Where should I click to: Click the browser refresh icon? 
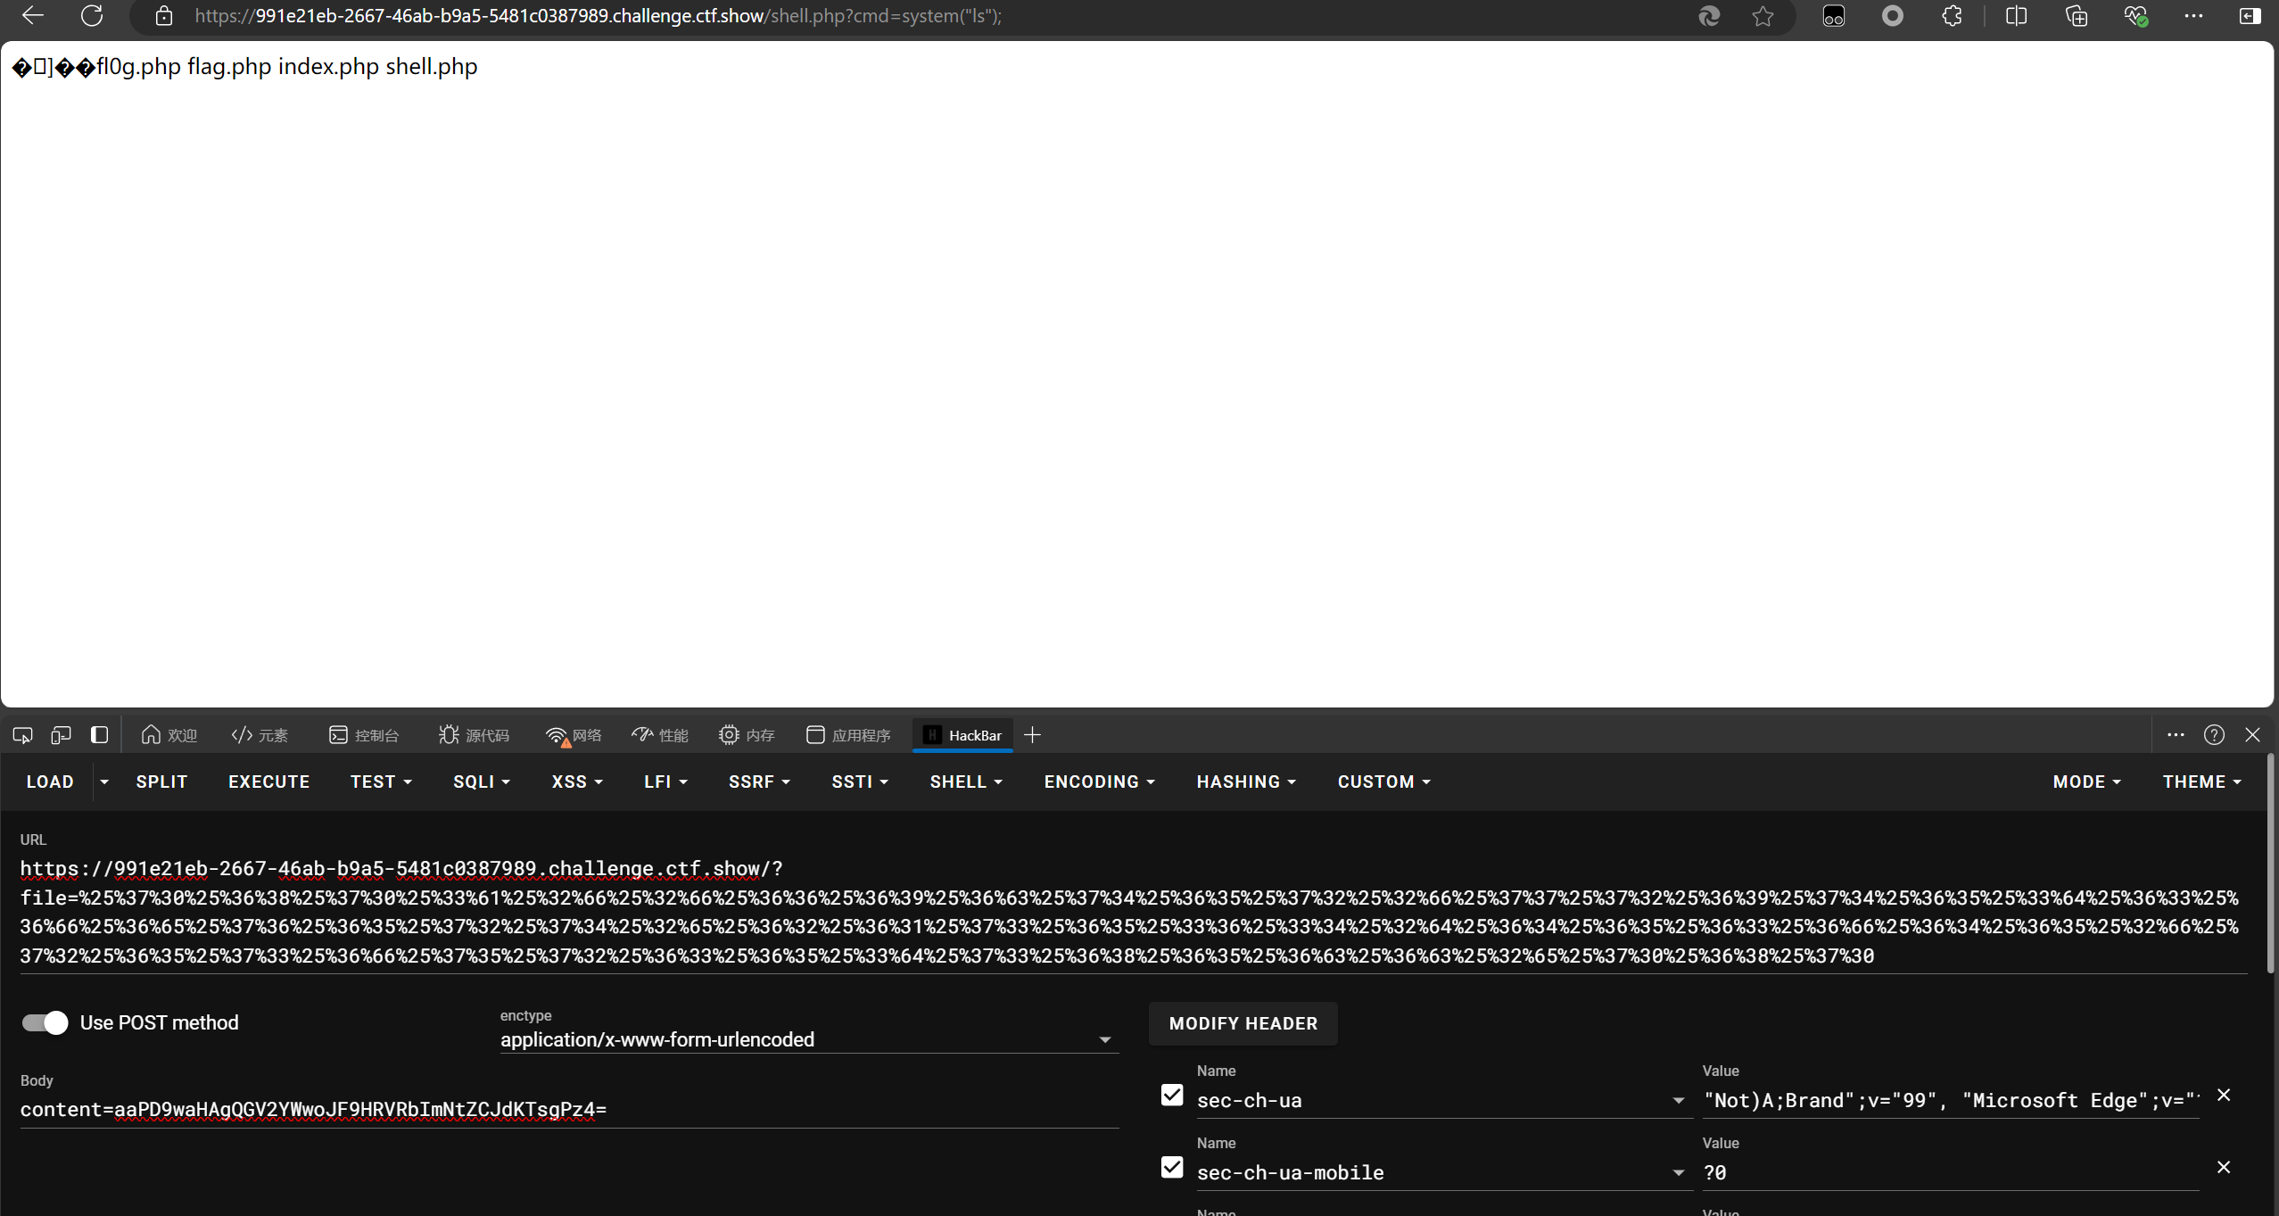click(92, 16)
